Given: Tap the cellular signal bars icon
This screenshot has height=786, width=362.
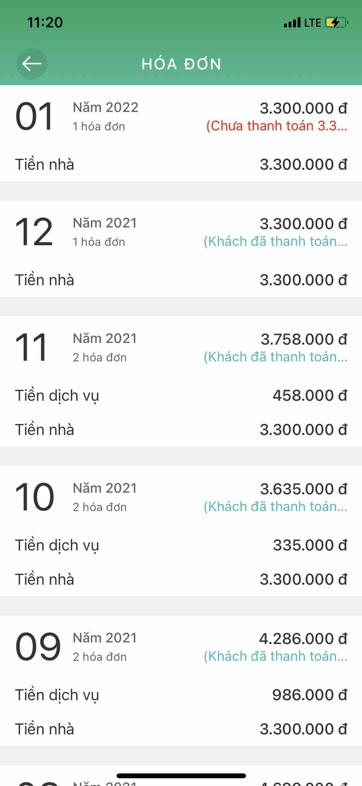Looking at the screenshot, I should [292, 23].
